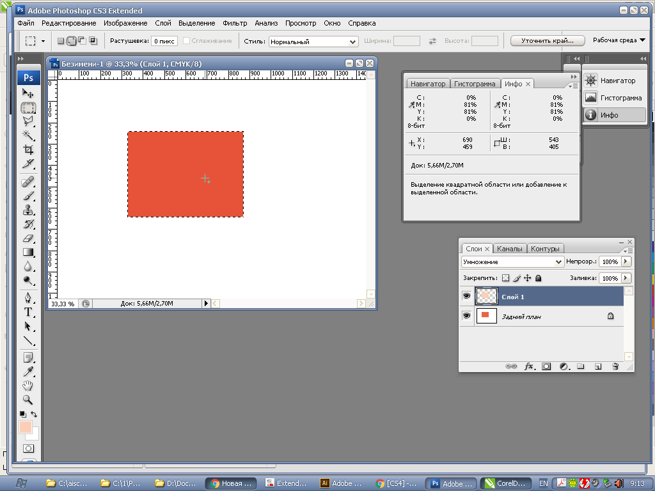
Task: Select the Magic Wand tool
Action: pos(28,135)
